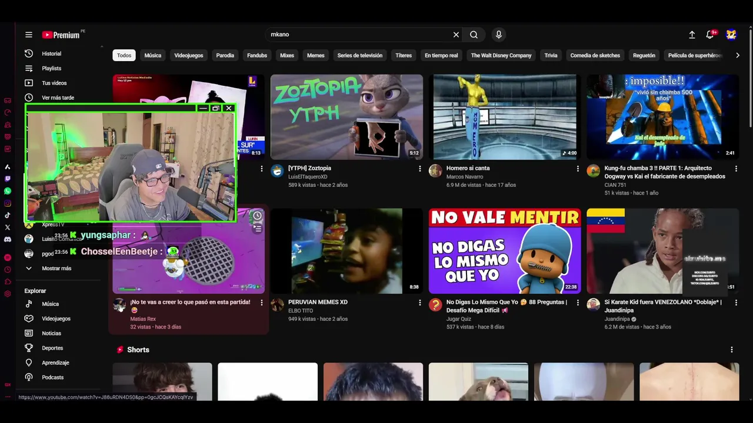The width and height of the screenshot is (753, 423).
Task: Open CIAN 751 channel avatar
Action: click(593, 171)
